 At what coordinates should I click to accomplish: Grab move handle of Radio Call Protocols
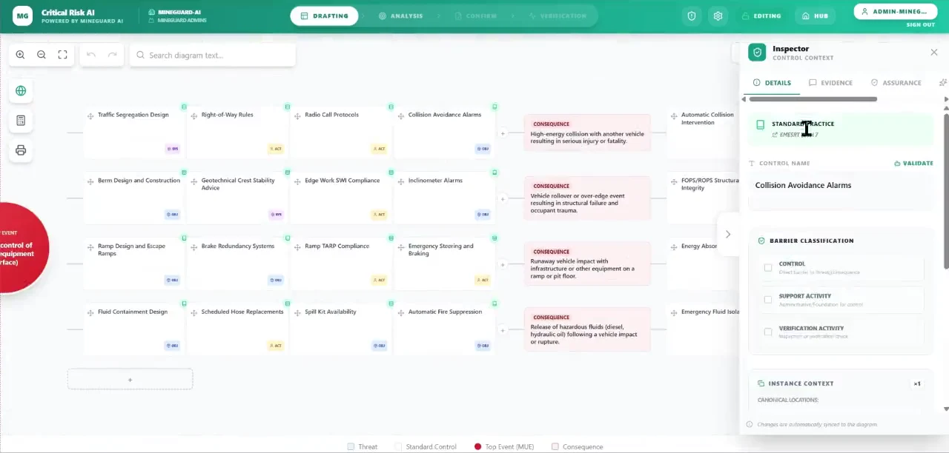pos(297,115)
